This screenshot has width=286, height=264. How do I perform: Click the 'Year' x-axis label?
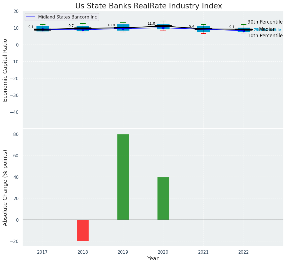point(153,259)
